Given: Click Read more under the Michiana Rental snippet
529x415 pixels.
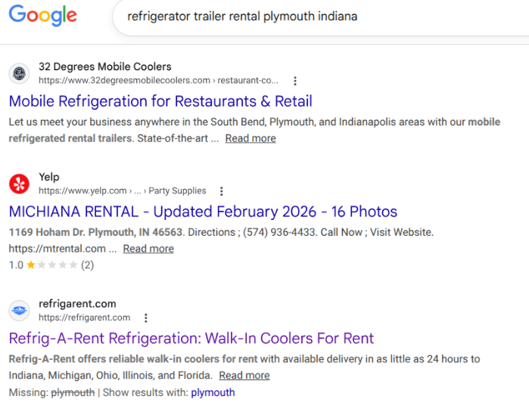Looking at the screenshot, I should pos(148,249).
